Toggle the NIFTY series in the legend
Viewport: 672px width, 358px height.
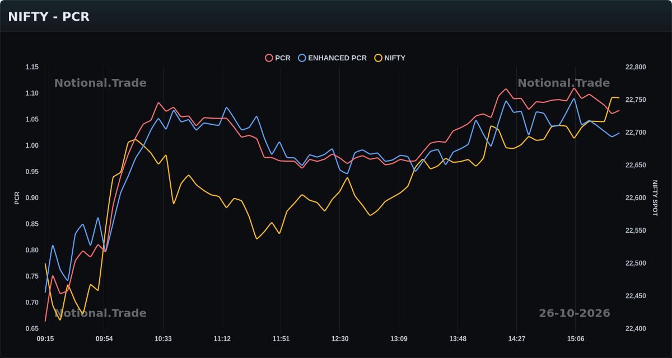click(x=390, y=58)
